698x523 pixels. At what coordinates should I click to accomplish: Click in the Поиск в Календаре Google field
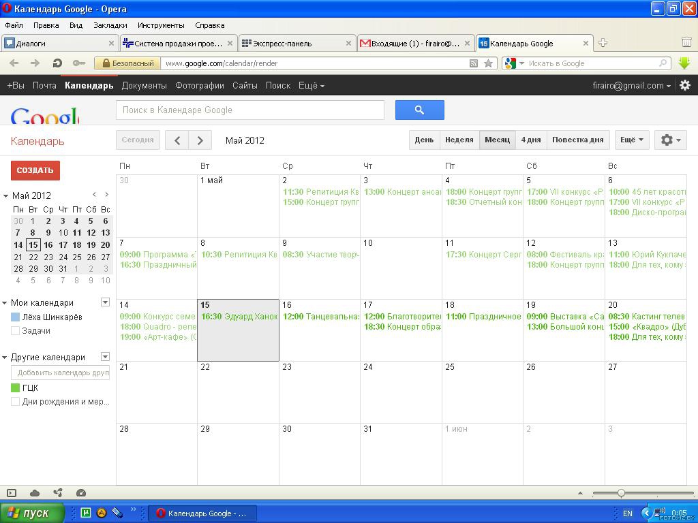click(x=249, y=110)
